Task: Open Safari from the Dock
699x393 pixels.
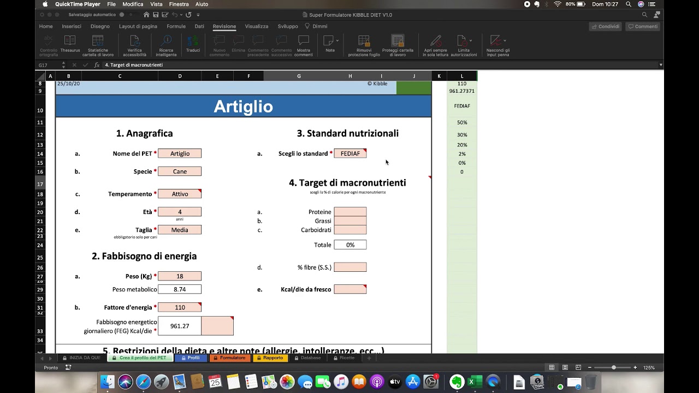Action: (x=144, y=382)
